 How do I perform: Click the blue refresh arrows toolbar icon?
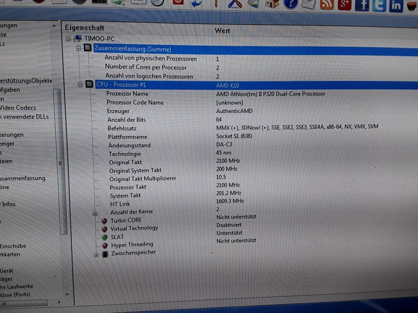coord(196,3)
